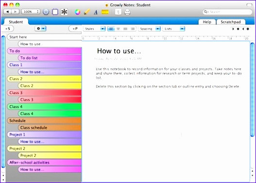Viewport: 256px width, 183px height.
Task: Click the page area blue vertical scrollbar
Action: tap(253, 90)
